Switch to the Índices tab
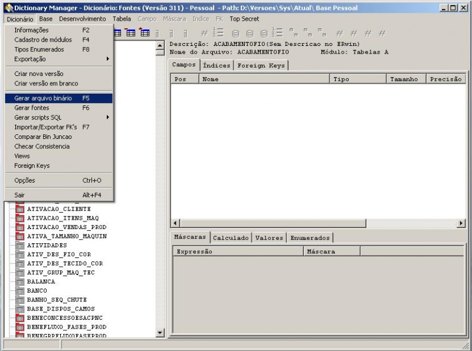The image size is (472, 351). pyautogui.click(x=217, y=65)
